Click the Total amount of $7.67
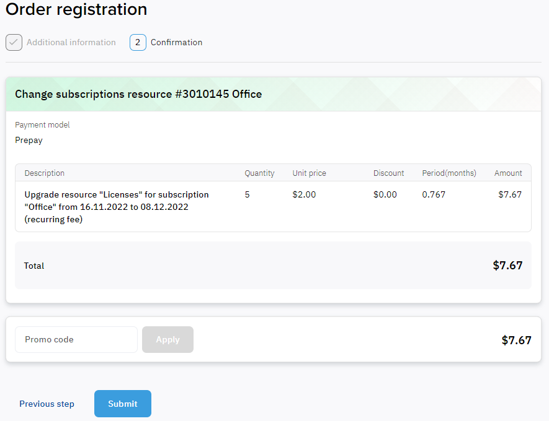Screen dimensions: 549x421 click(507, 265)
